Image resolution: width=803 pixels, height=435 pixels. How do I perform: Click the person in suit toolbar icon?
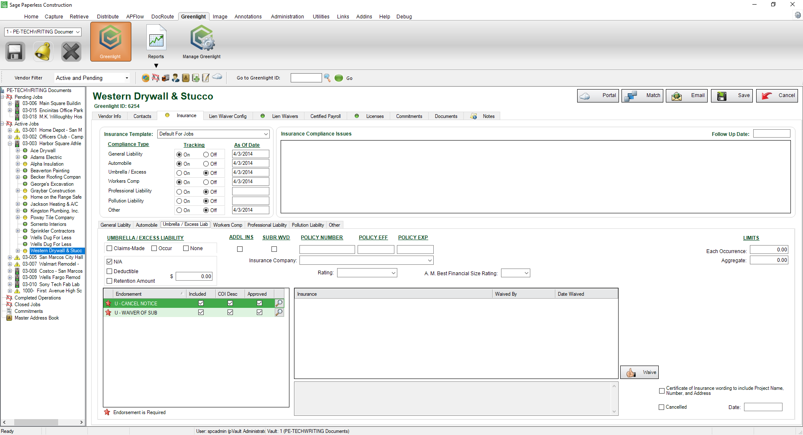176,78
